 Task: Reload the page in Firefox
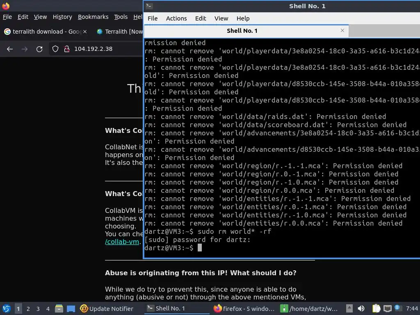(39, 49)
